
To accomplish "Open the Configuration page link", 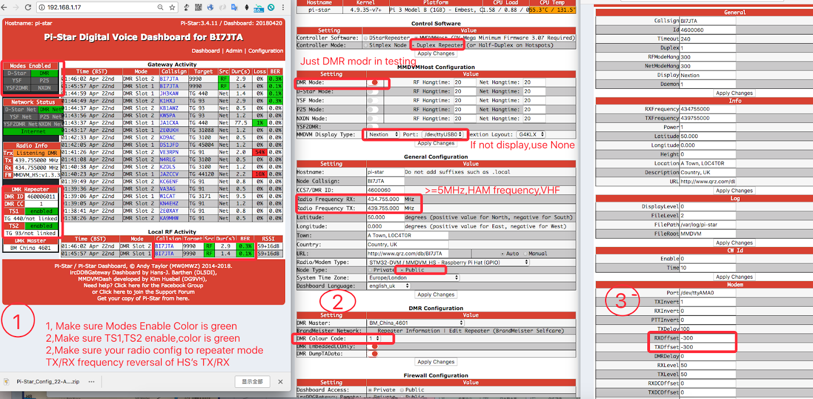I will pyautogui.click(x=266, y=51).
